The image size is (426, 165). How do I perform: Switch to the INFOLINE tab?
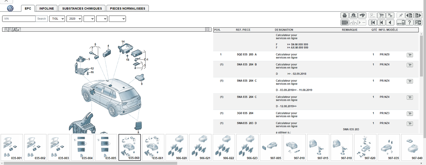[x=47, y=9]
